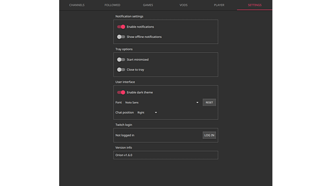Switch to the Channels tab
Screen dimensions: 332x186
point(77,5)
